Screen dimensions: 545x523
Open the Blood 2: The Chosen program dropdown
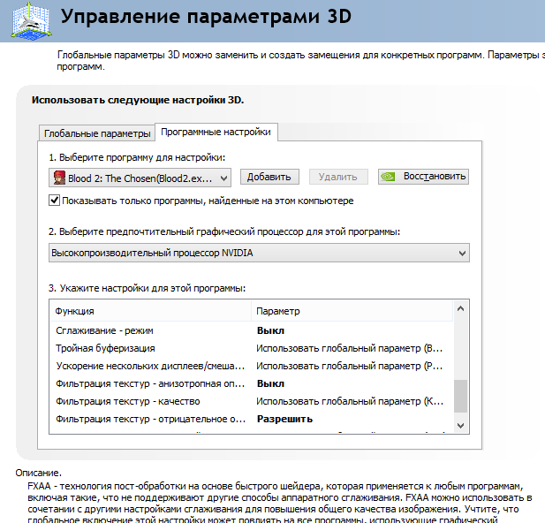(x=140, y=178)
